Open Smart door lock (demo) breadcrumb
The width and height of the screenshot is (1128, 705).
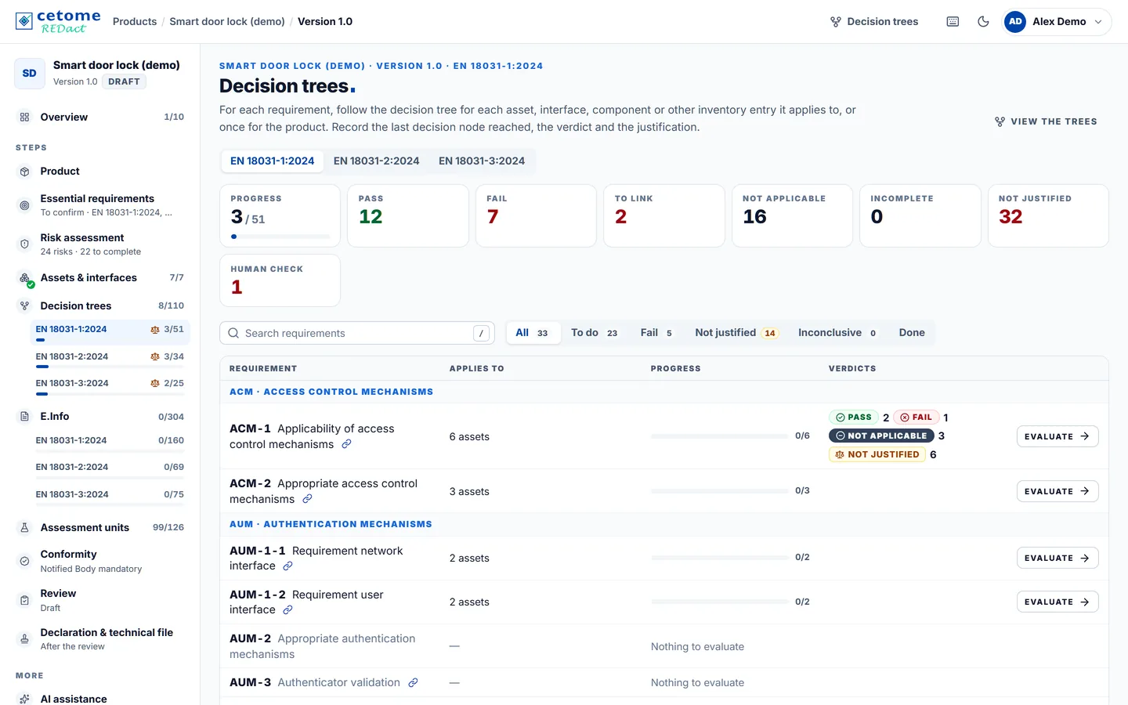click(227, 22)
